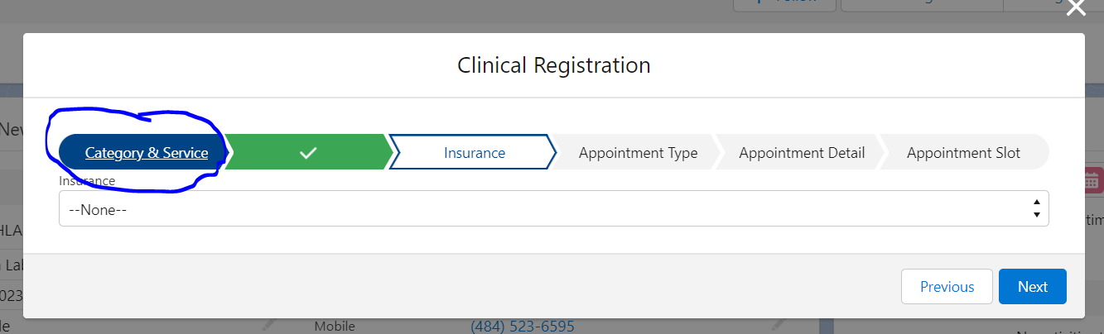Viewport: 1104px width, 334px height.
Task: Click the Clinical Registration dialog title
Action: [553, 65]
